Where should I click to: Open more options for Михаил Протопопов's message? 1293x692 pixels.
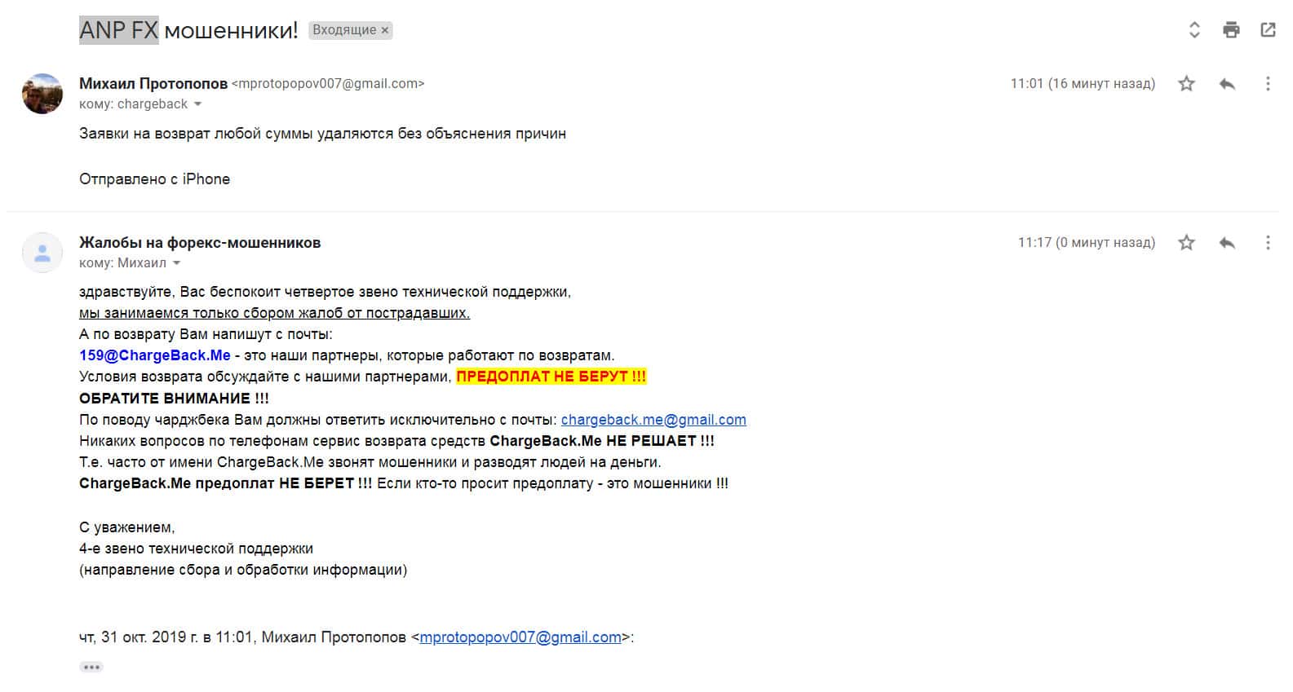(x=1268, y=83)
